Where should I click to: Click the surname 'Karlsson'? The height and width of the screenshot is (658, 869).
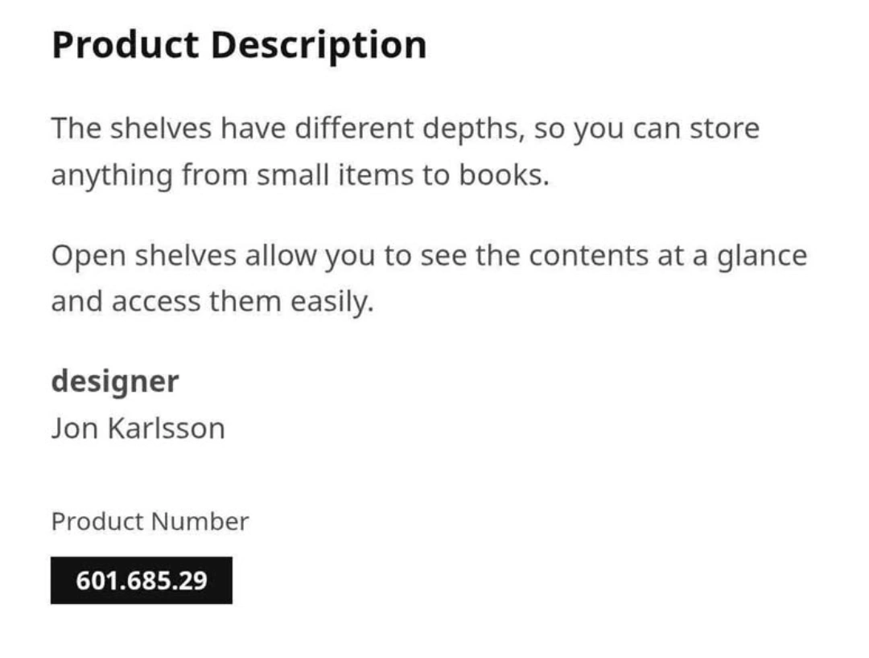tap(167, 428)
